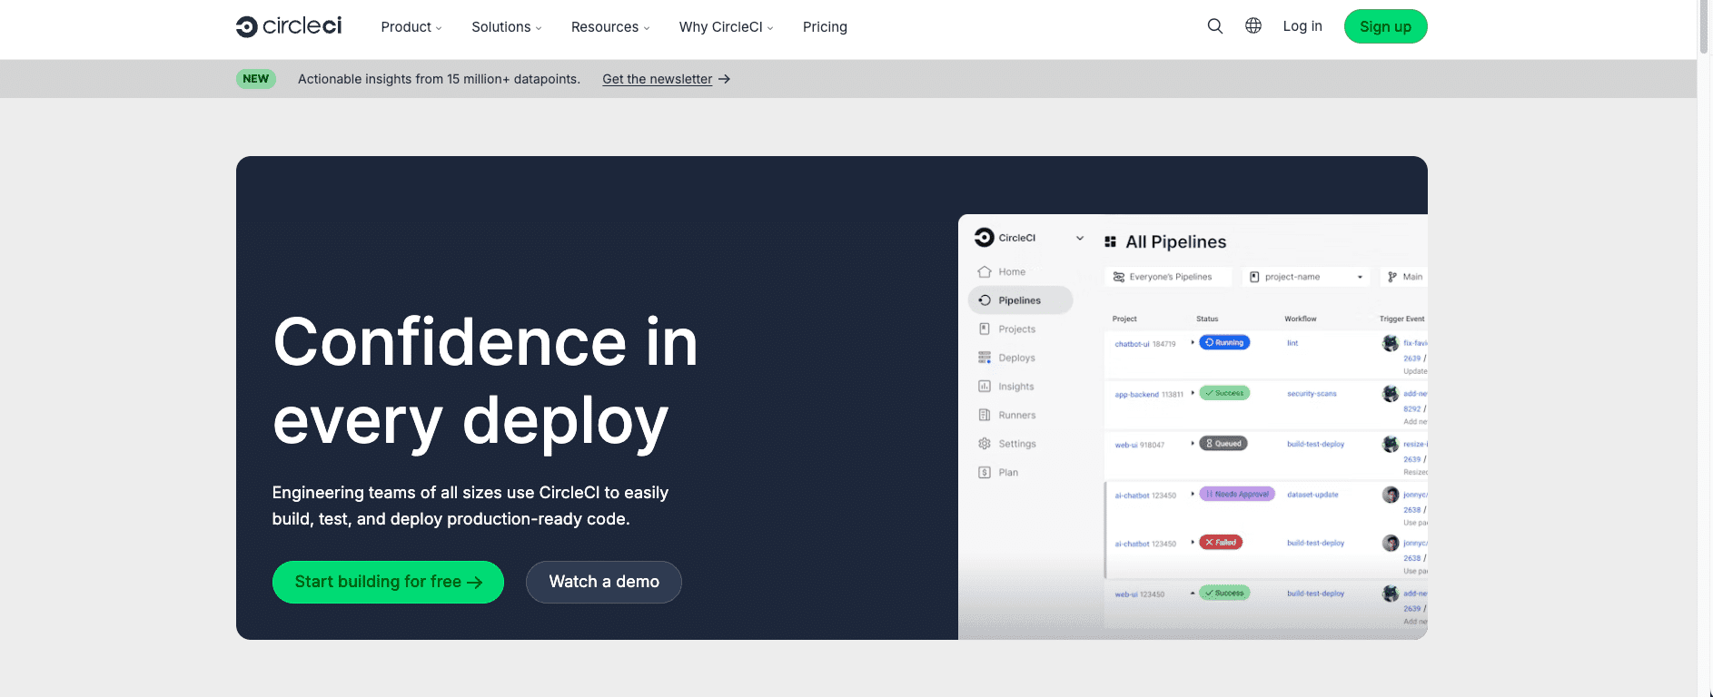Click the Everyone's Pipelines filter

(1169, 277)
